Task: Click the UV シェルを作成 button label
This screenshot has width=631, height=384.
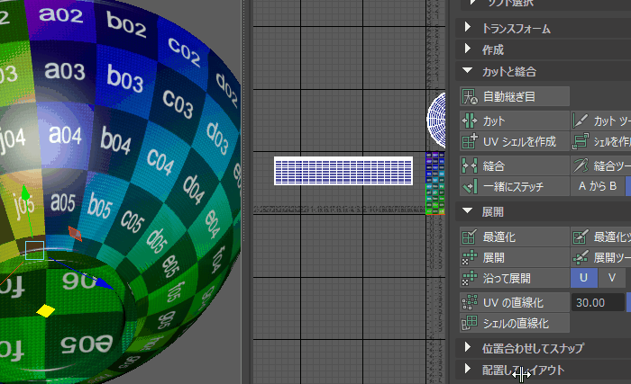Action: click(519, 142)
